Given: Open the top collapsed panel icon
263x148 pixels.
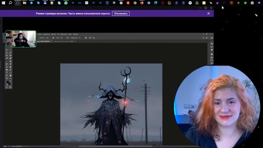Looking at the screenshot, I should [212, 44].
